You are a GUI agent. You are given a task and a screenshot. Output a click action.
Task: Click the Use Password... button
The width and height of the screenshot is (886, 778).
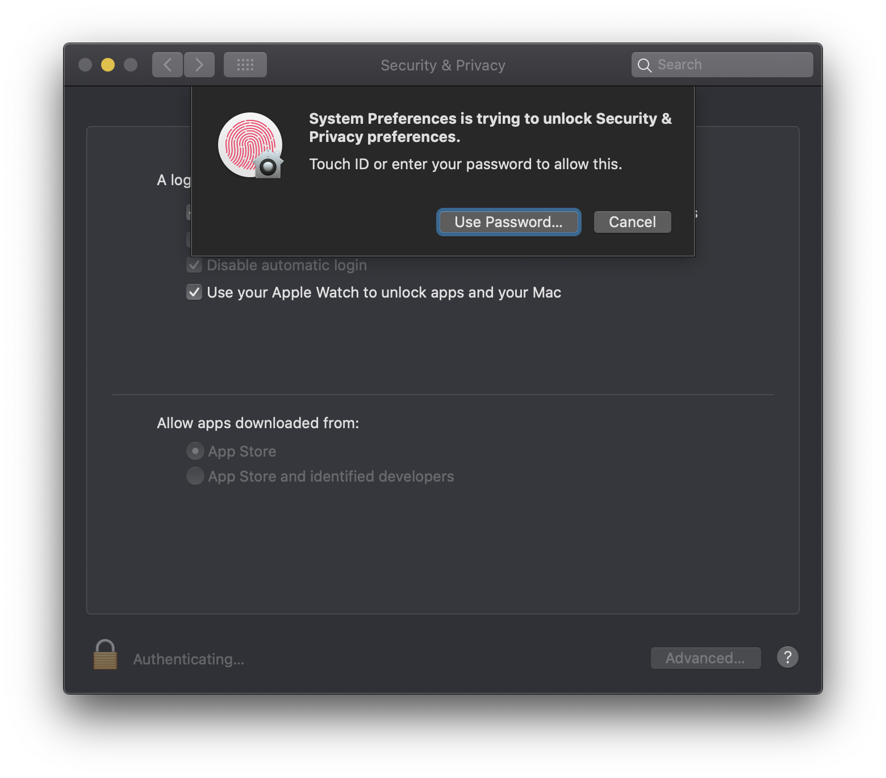click(x=508, y=222)
